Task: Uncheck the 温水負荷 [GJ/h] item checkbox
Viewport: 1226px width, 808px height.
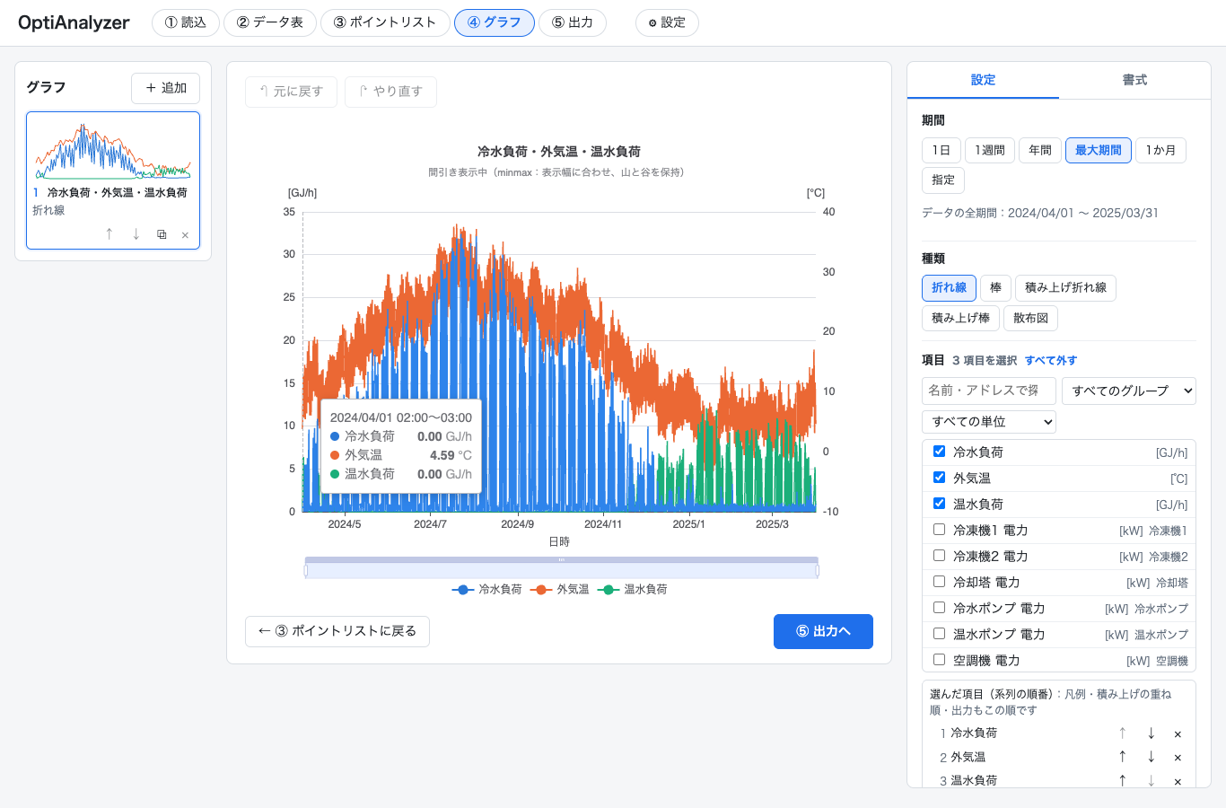Action: pyautogui.click(x=939, y=504)
